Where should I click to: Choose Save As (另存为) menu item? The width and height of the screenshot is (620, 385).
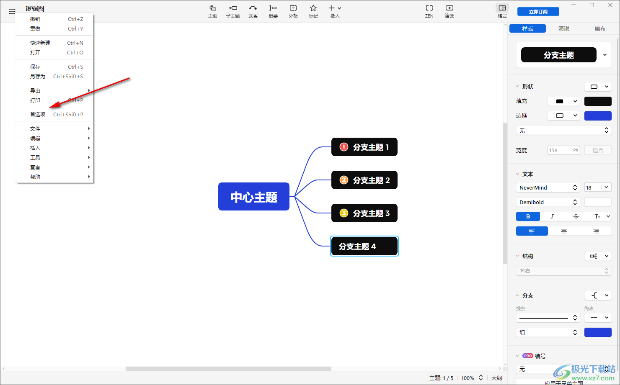coord(54,77)
